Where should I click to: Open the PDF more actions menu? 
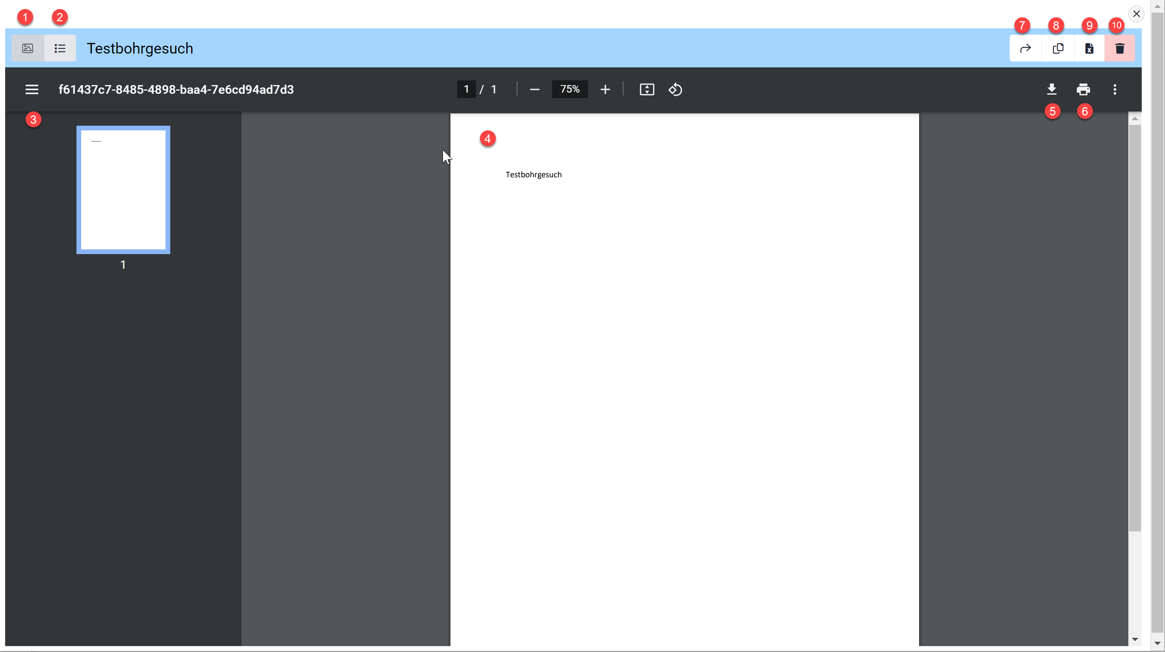pos(1115,89)
